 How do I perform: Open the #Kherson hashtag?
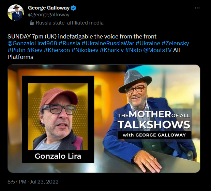pos(57,50)
